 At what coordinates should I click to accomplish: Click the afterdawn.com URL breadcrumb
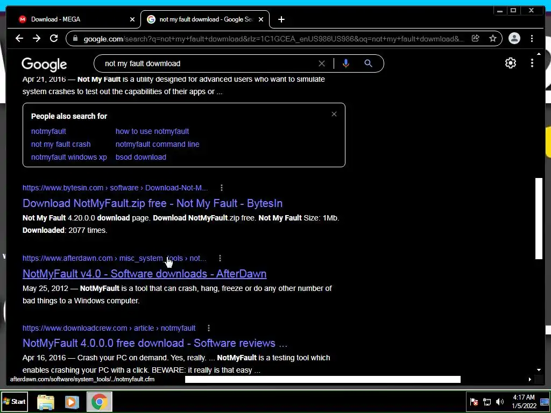115,259
